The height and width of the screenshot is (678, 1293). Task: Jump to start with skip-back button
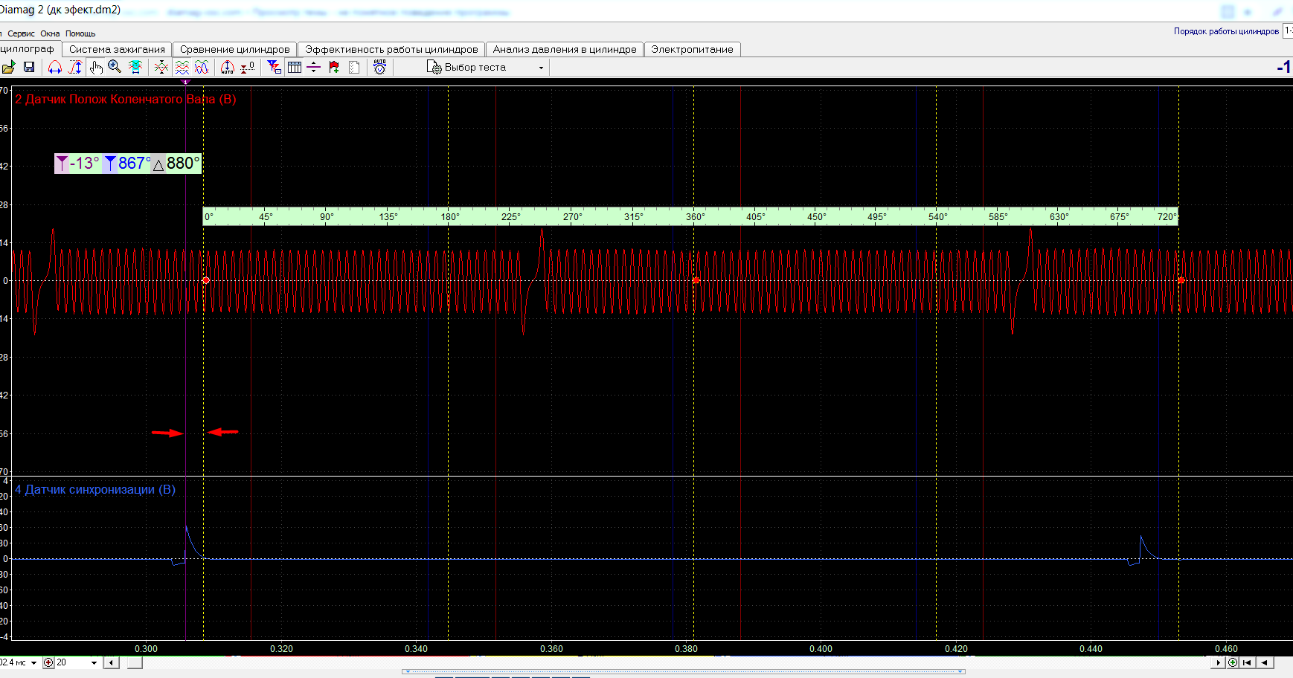pos(1248,662)
